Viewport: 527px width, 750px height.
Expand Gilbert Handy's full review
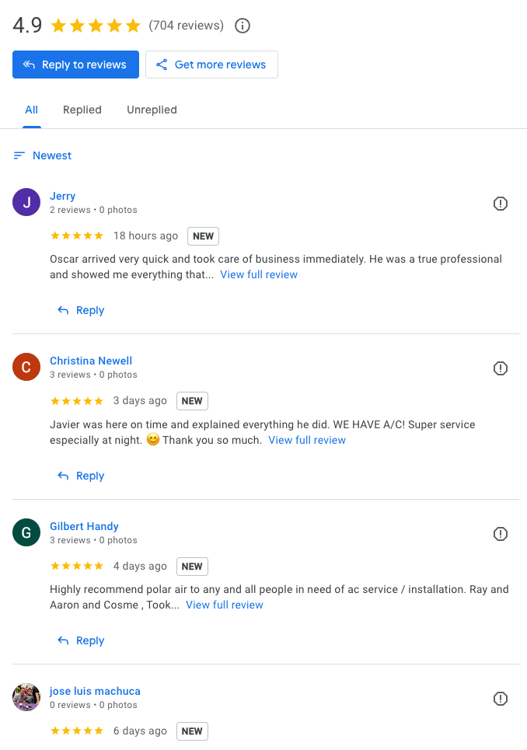(225, 605)
